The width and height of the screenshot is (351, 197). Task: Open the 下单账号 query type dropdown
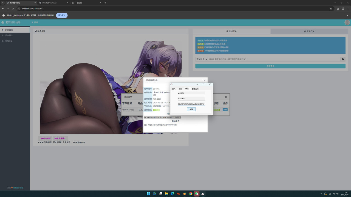202,59
